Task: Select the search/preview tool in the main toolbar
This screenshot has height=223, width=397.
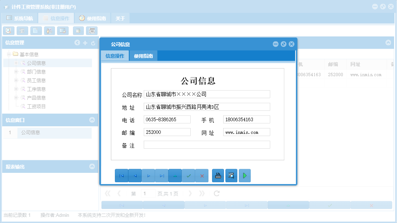Action: click(9, 31)
